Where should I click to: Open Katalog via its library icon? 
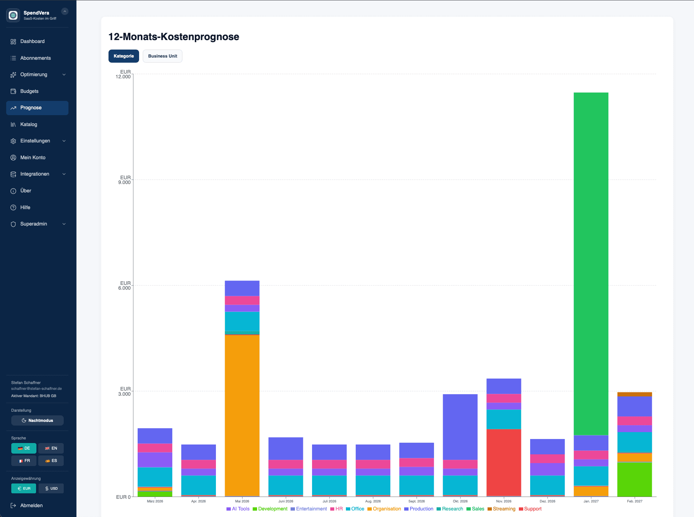(13, 125)
